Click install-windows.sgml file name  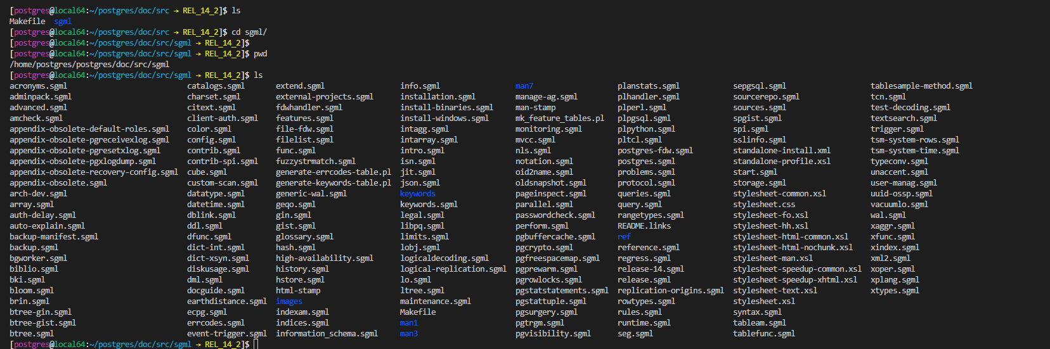[444, 118]
